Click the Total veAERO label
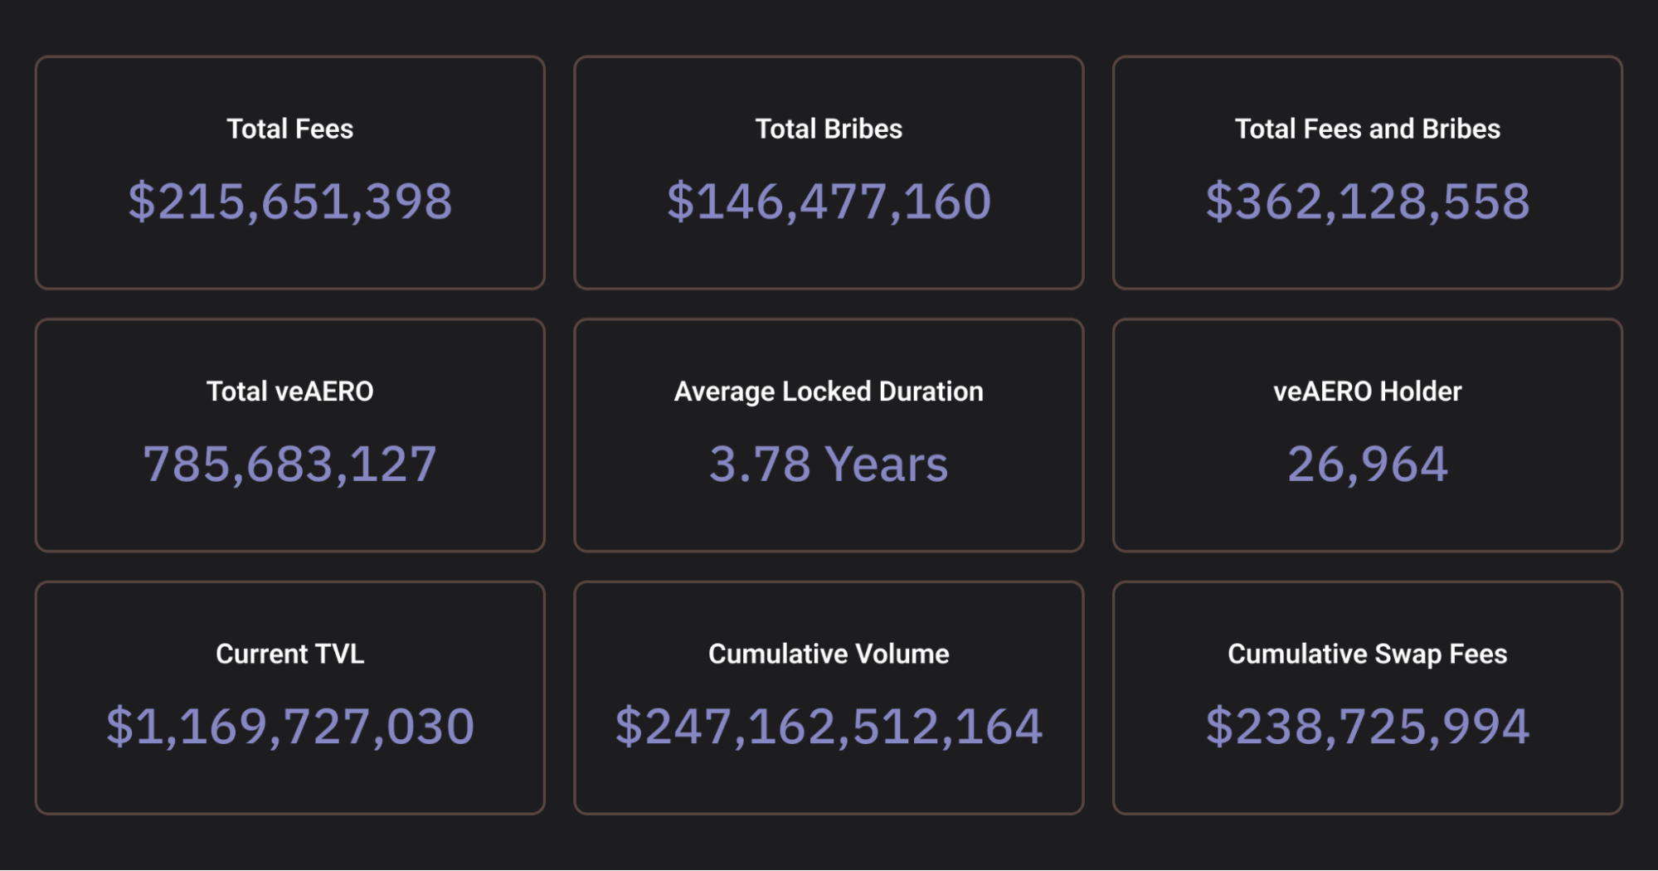This screenshot has width=1658, height=871. 289,392
